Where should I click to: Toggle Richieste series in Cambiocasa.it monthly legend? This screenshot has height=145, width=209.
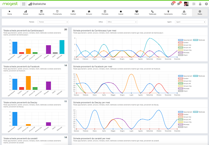(x=184, y=53)
